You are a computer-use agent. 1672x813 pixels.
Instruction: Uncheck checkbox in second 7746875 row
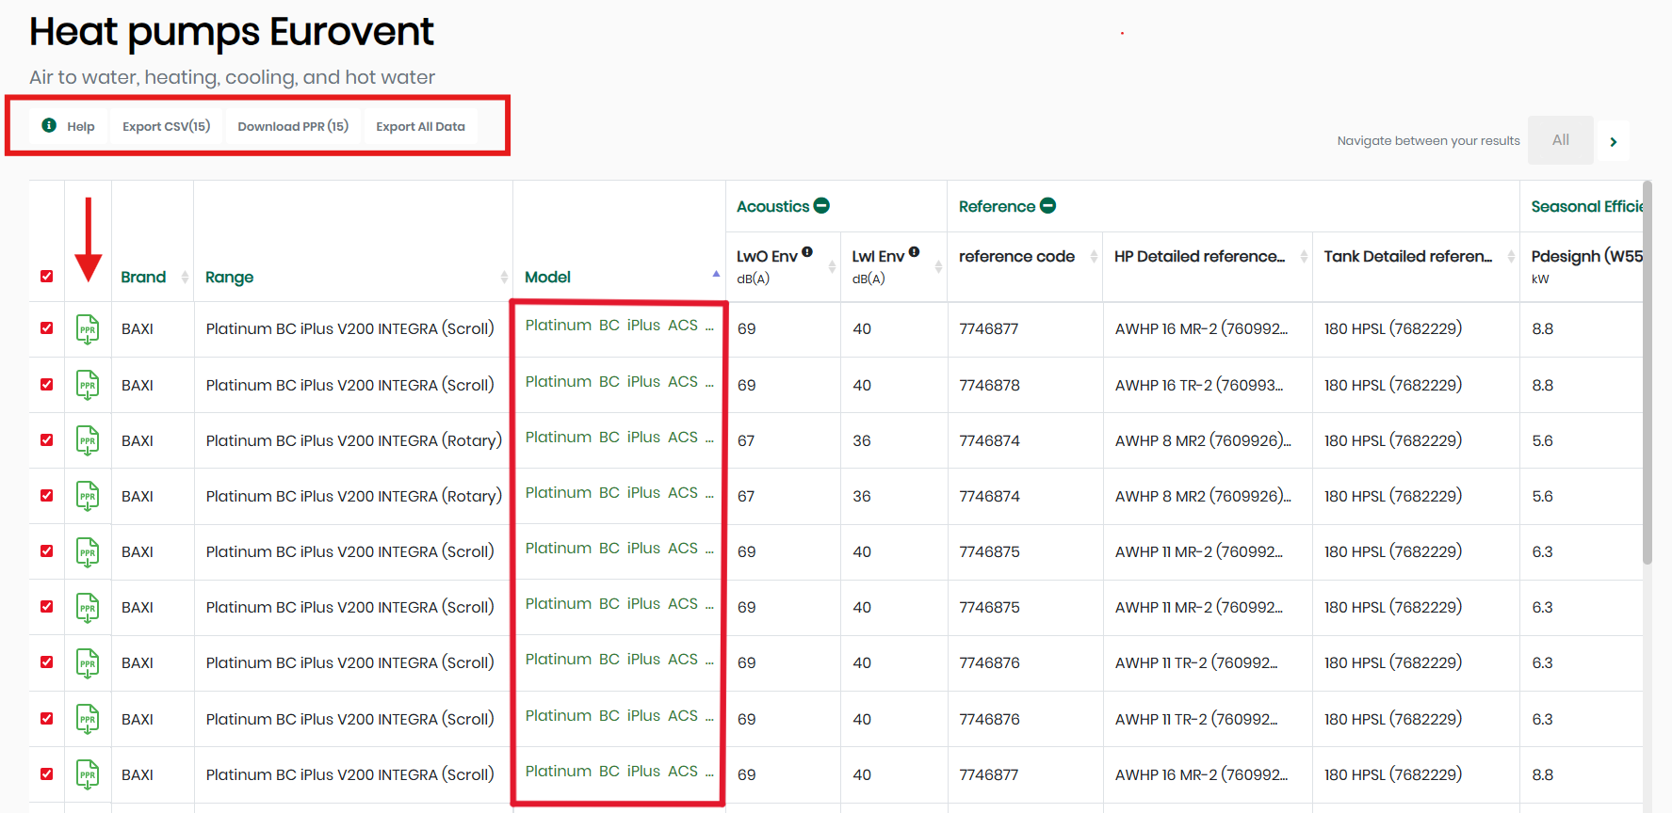tap(46, 606)
